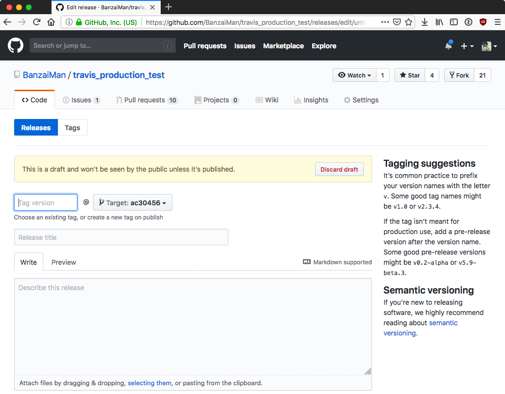The height and width of the screenshot is (394, 505).
Task: Open the Watch dropdown menu
Action: pyautogui.click(x=355, y=75)
